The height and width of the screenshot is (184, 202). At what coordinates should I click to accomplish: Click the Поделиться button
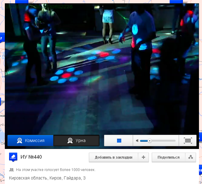[x=168, y=157]
